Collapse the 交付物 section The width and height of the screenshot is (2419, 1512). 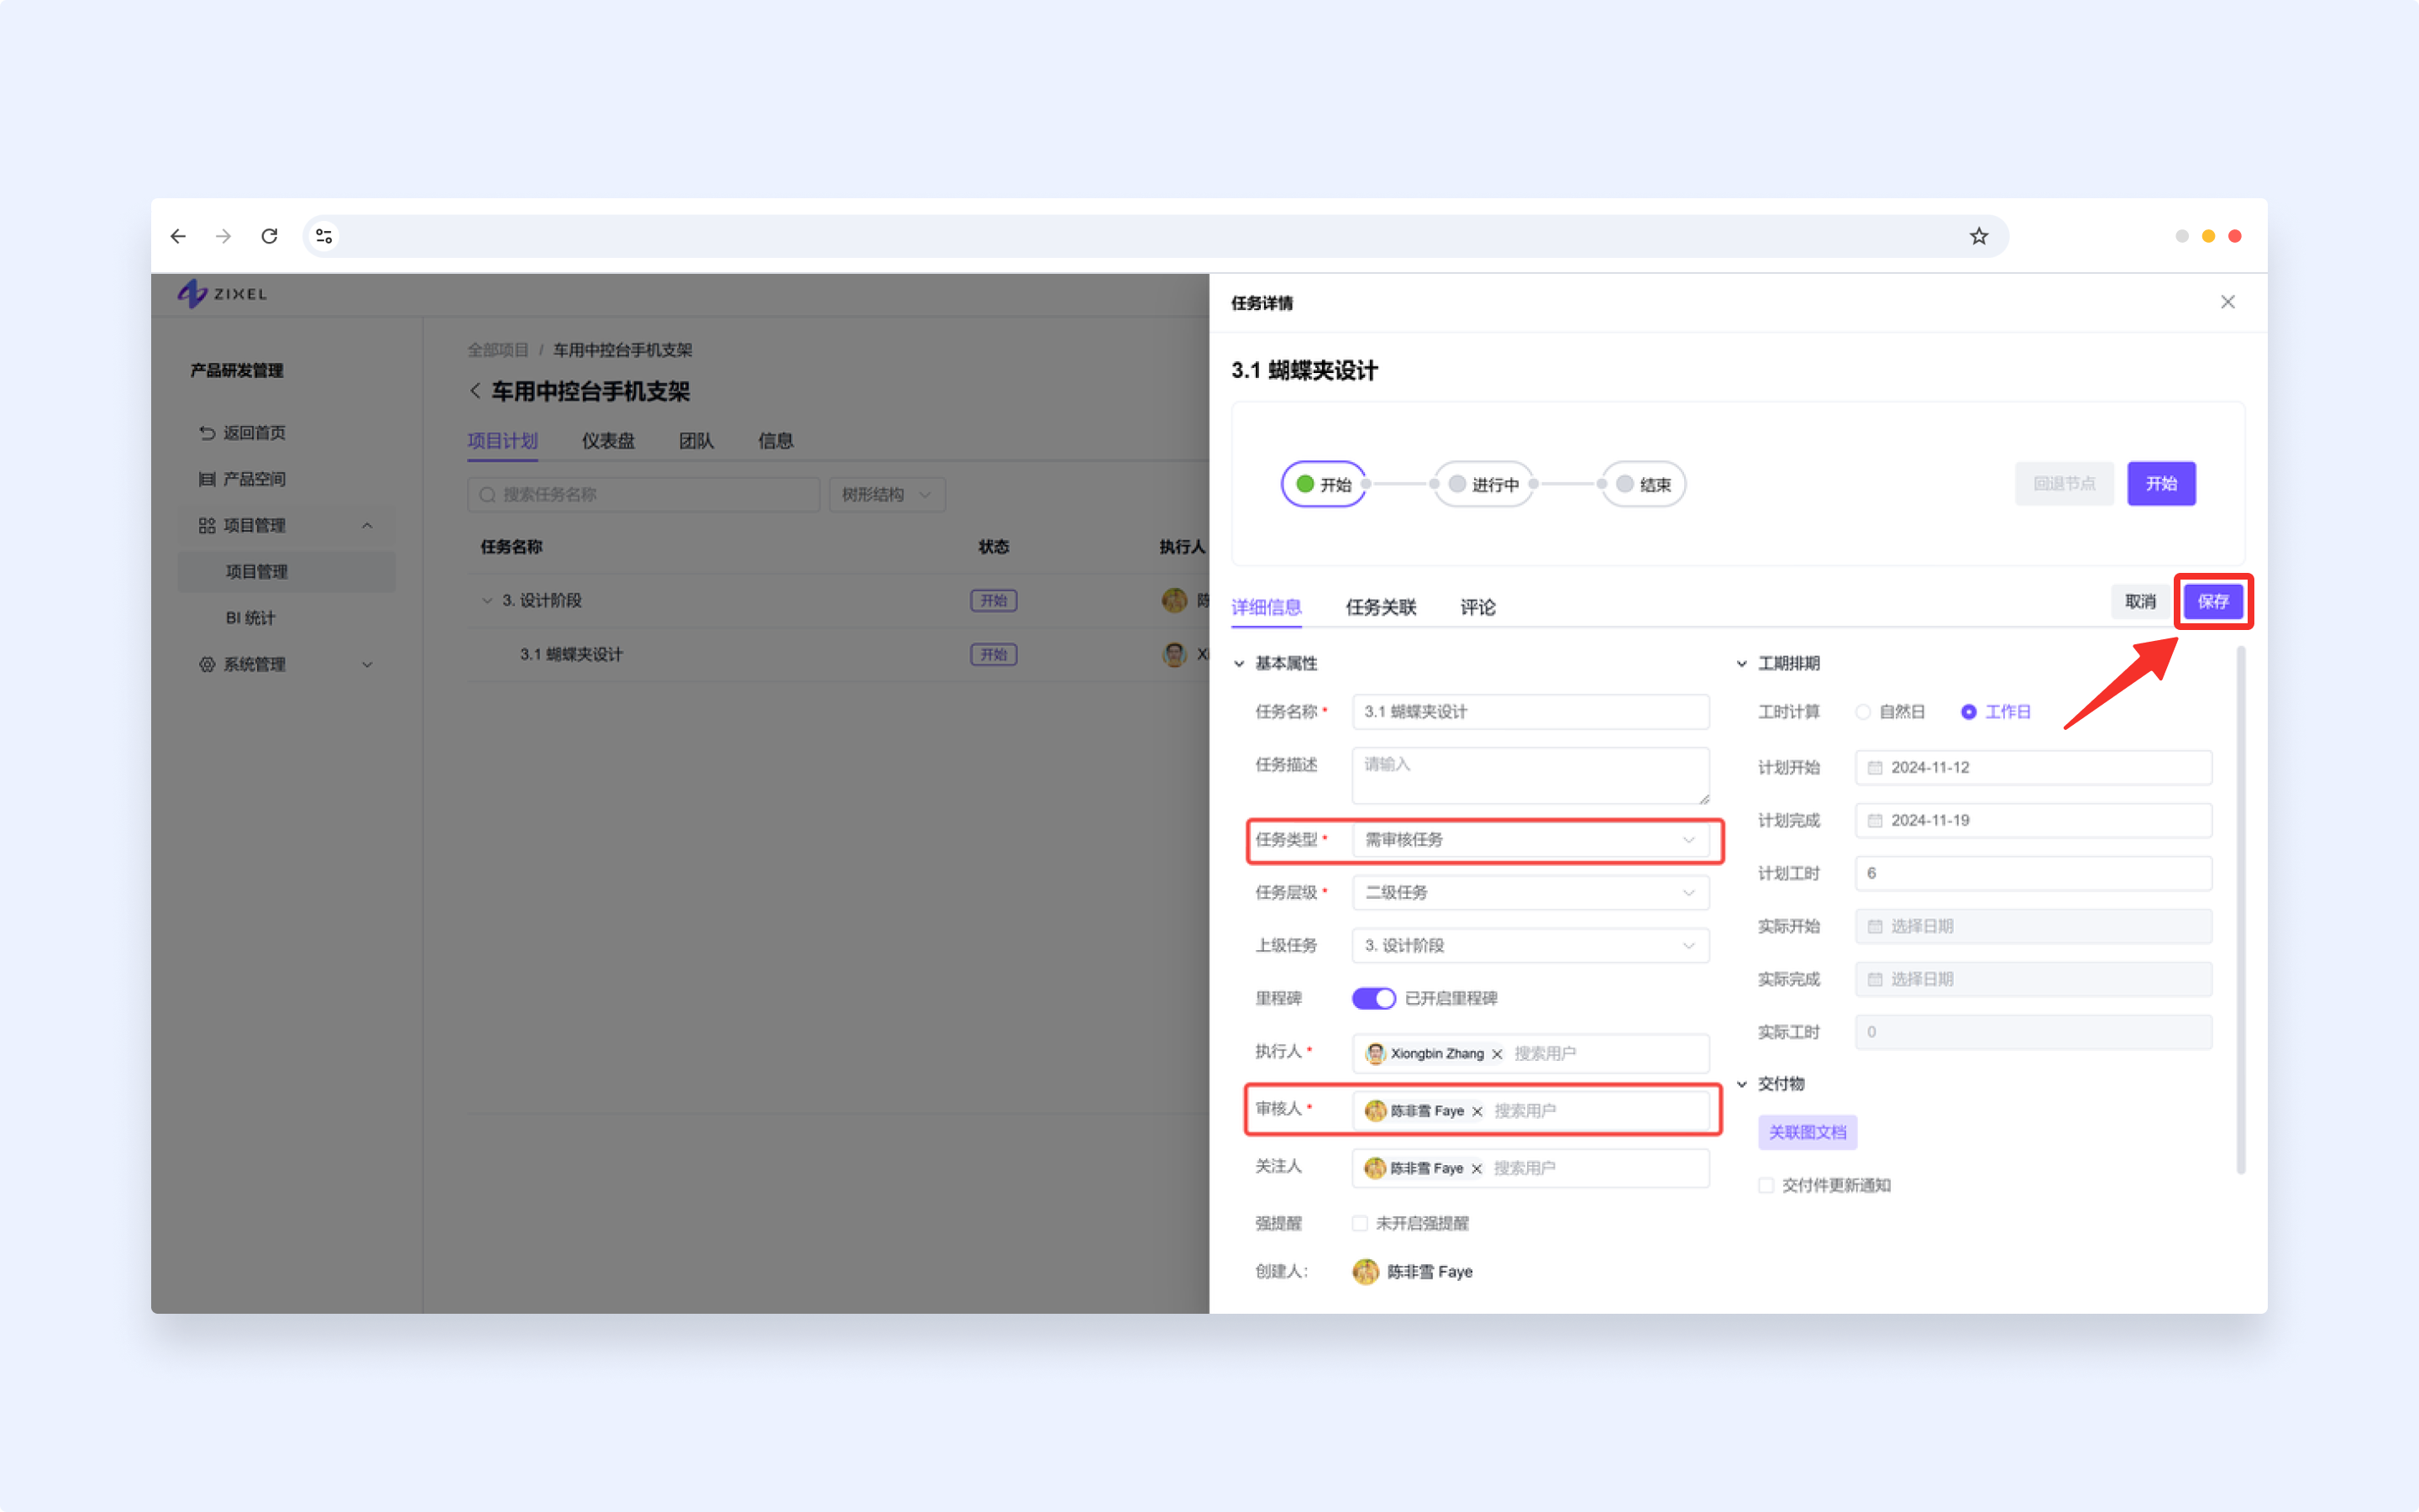click(x=1742, y=1084)
